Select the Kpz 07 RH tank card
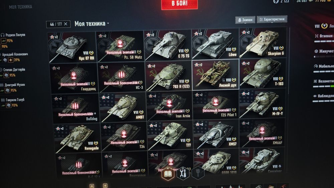This screenshot has width=334, height=188. click(71, 47)
